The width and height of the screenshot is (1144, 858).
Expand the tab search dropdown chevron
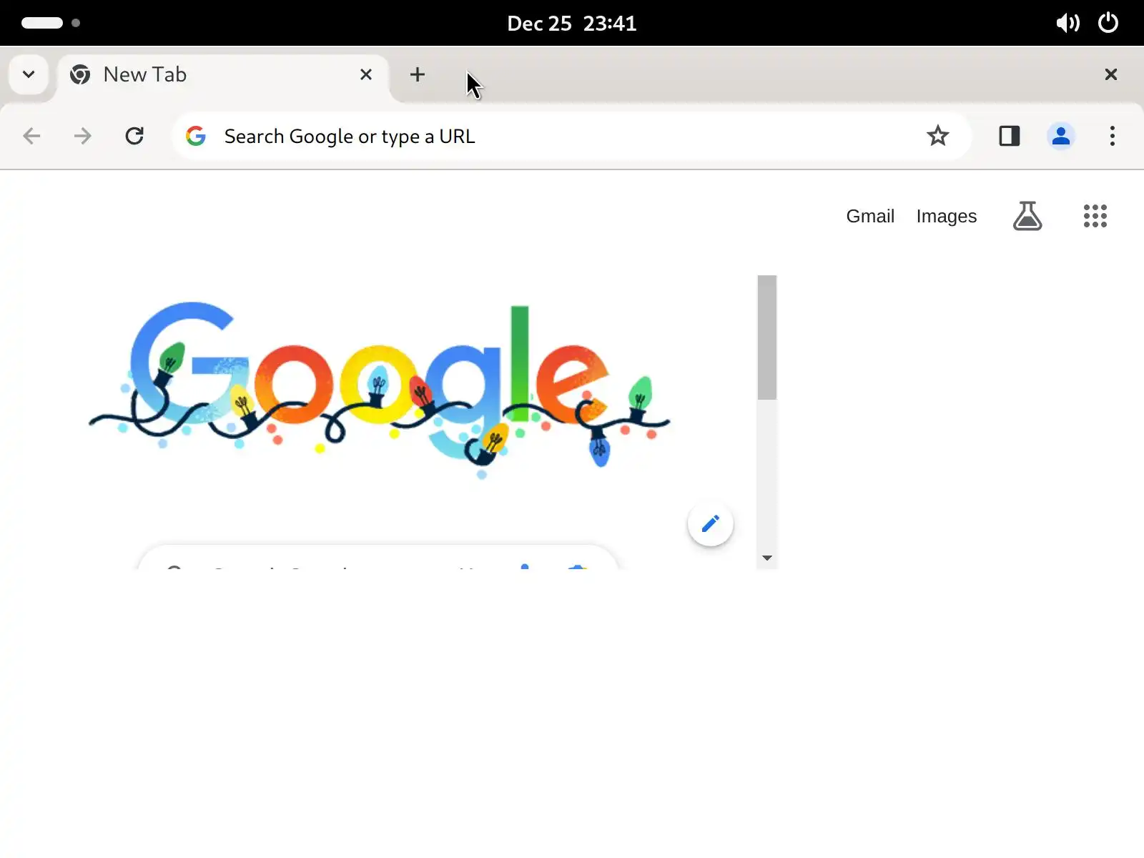29,74
